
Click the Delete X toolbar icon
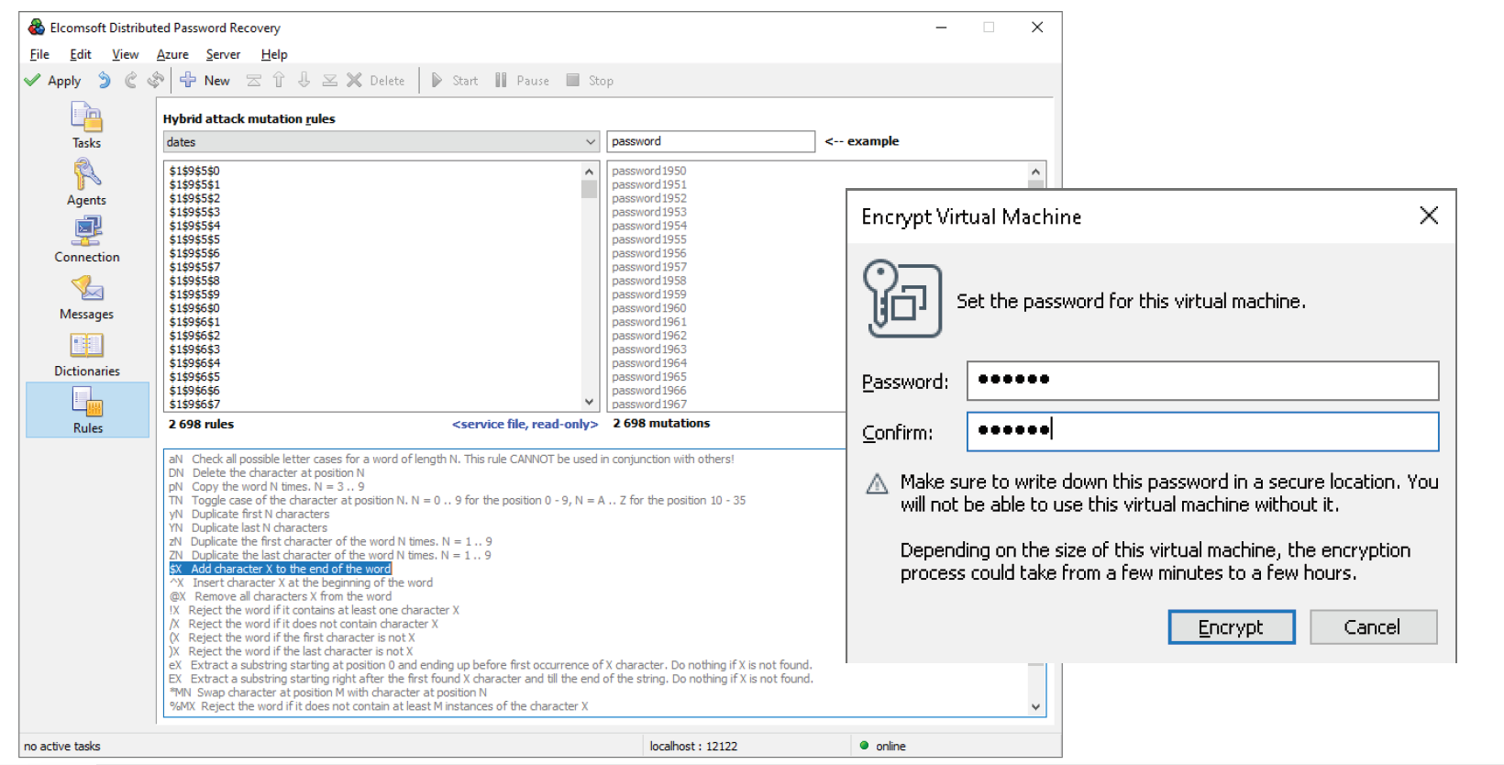(x=354, y=81)
